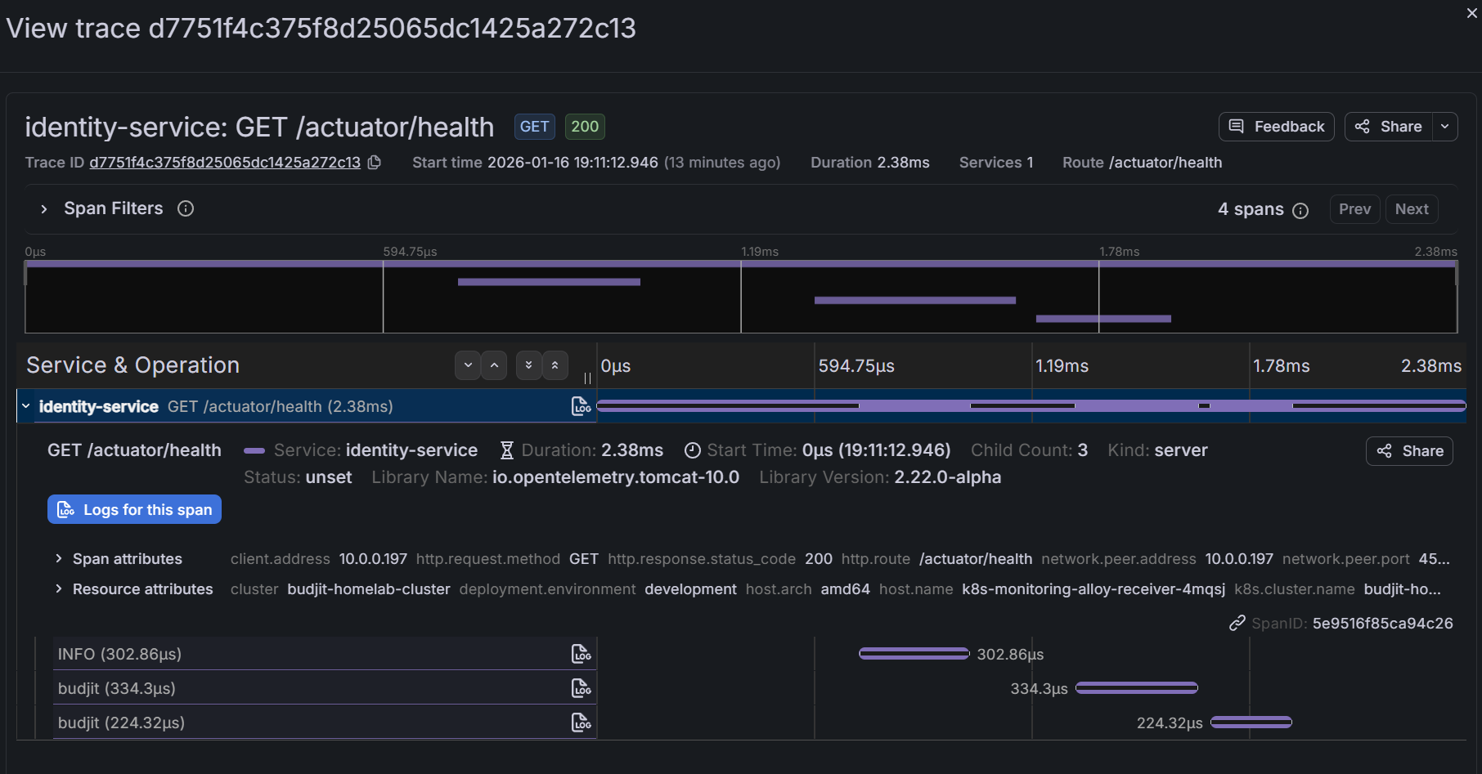The height and width of the screenshot is (774, 1482).
Task: Open logs icon for budjit 334.3µs span
Action: (581, 688)
